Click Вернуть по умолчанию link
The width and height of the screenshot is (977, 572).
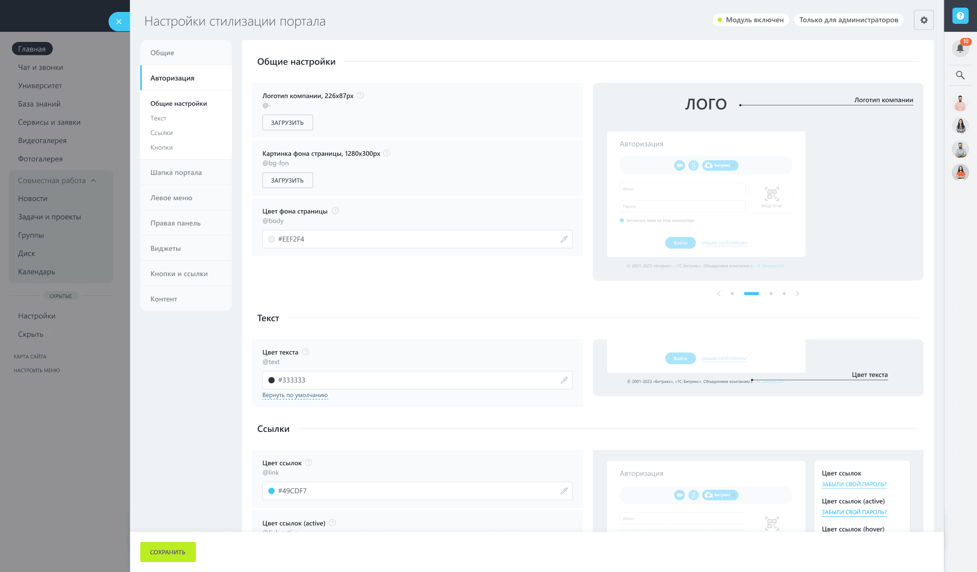pyautogui.click(x=295, y=395)
